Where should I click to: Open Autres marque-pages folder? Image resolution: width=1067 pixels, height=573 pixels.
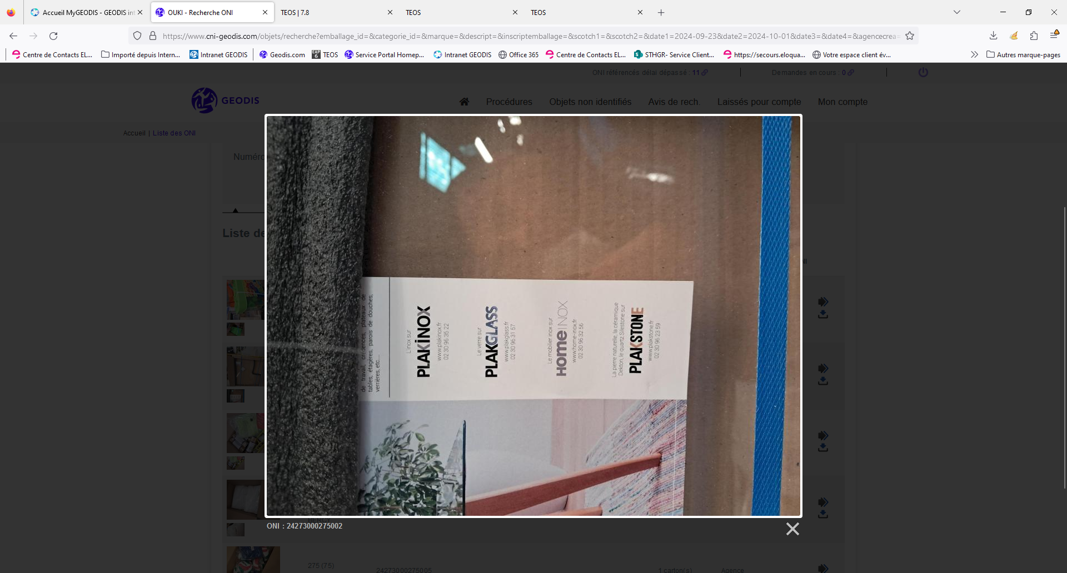tap(1023, 54)
